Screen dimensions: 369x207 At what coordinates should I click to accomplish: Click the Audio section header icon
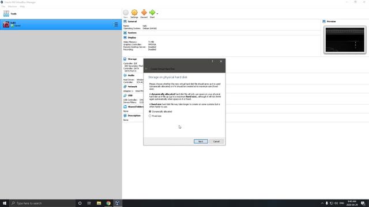[x=125, y=75]
